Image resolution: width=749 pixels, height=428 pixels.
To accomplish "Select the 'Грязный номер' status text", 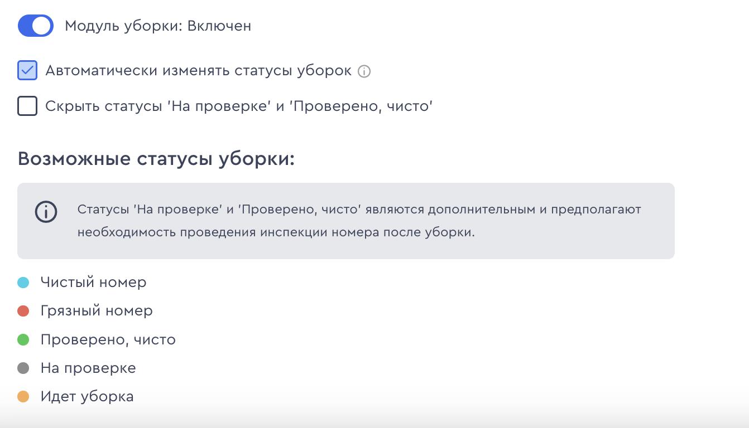I will tap(97, 311).
